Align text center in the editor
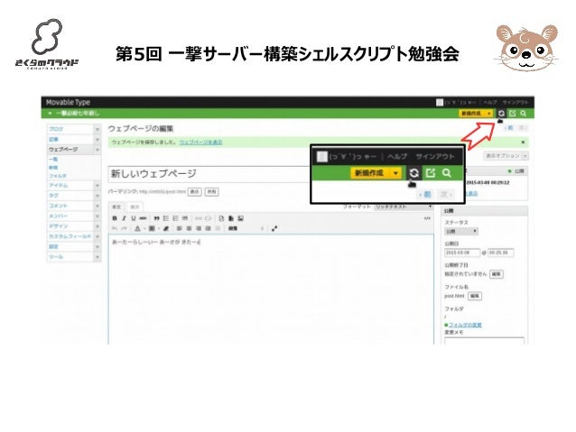Image resolution: width=576 pixels, height=432 pixels. [189, 228]
